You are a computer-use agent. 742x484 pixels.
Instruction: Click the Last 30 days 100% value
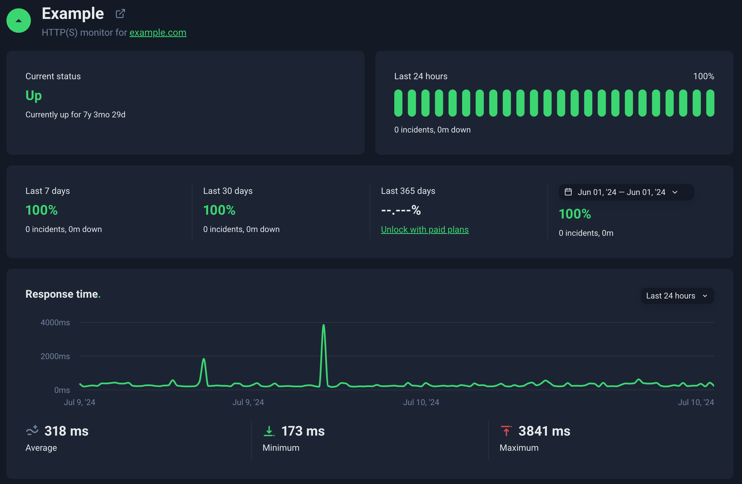click(x=219, y=210)
